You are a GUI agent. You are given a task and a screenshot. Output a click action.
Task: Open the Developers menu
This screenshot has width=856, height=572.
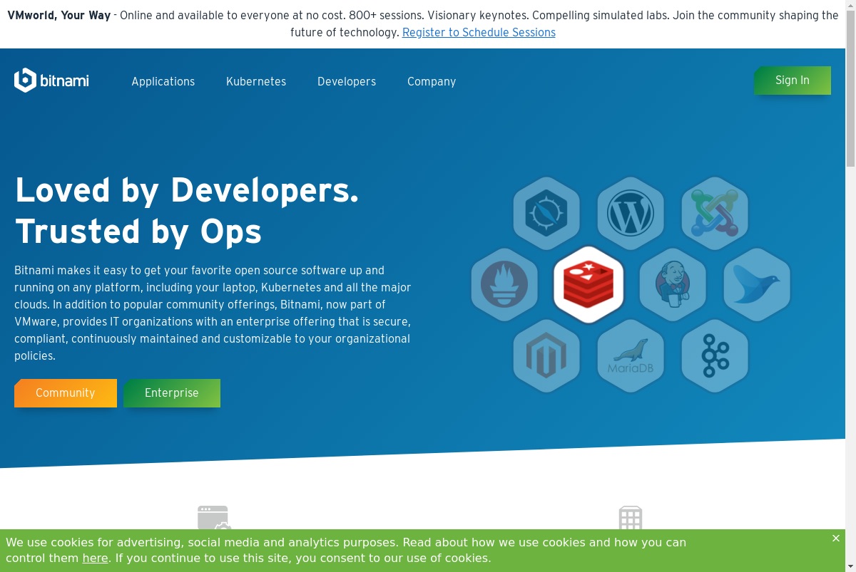pyautogui.click(x=347, y=81)
